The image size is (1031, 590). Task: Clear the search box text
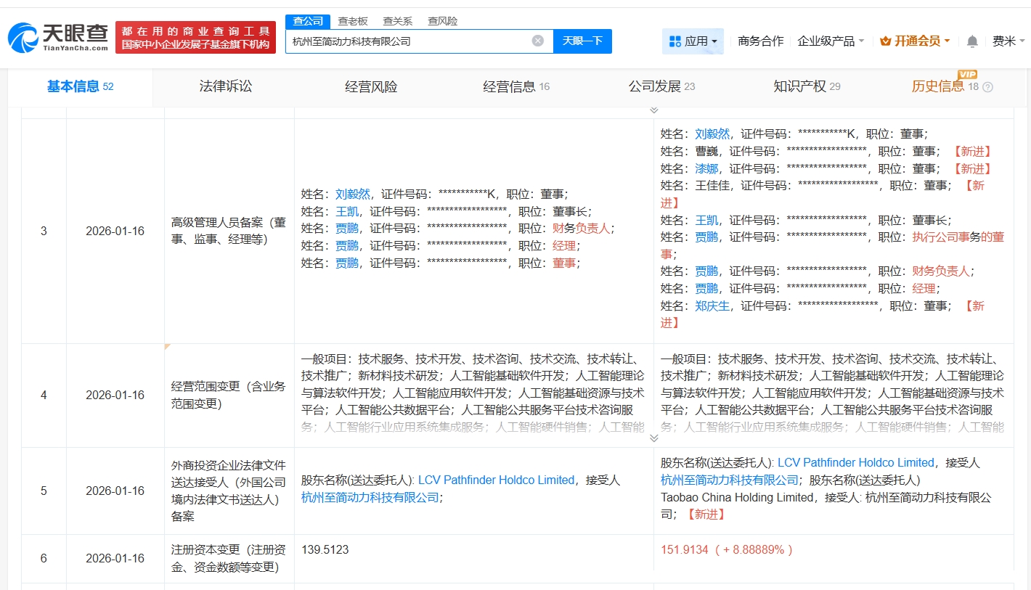537,41
